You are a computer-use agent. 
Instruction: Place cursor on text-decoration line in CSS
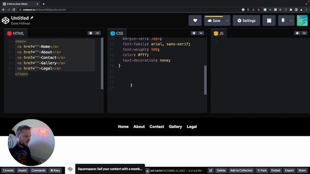pos(146,60)
